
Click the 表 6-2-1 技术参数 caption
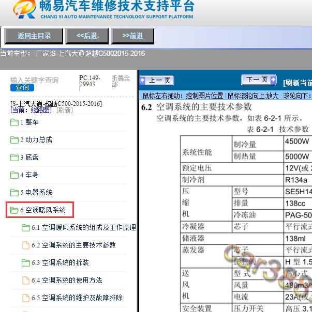tap(278, 129)
